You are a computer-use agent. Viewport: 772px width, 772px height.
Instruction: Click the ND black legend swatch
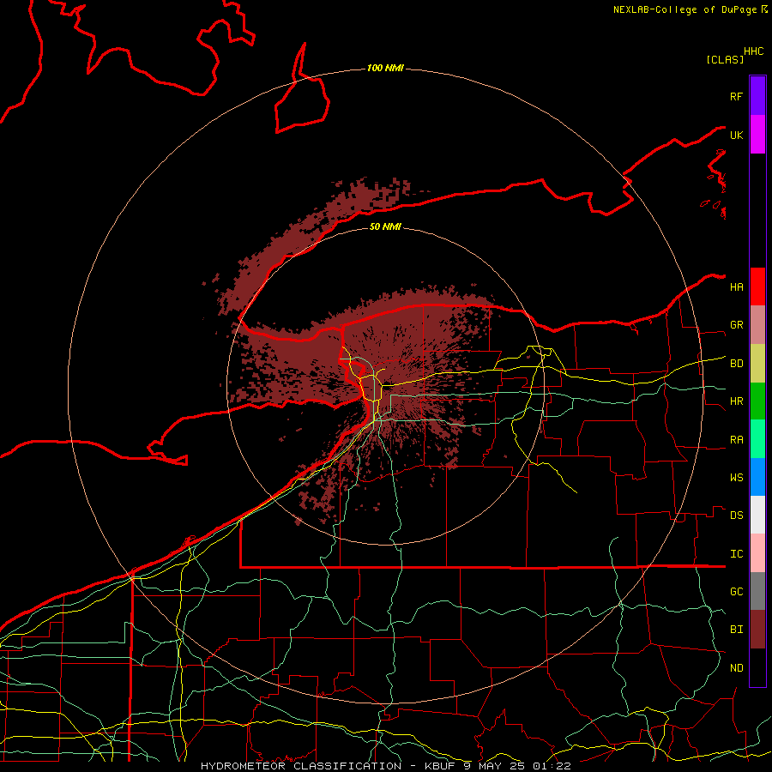pyautogui.click(x=757, y=667)
